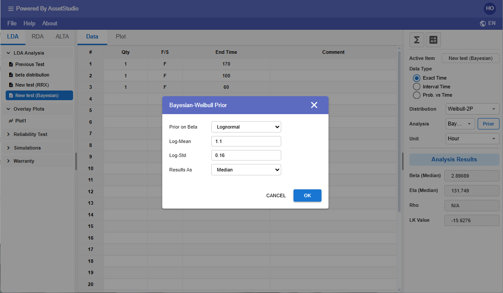The width and height of the screenshot is (503, 293).
Task: Click the Beta (Median) value 2.89089
Action: (x=472, y=176)
